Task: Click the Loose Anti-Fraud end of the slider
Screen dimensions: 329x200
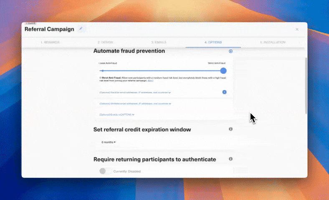Action: click(x=103, y=71)
